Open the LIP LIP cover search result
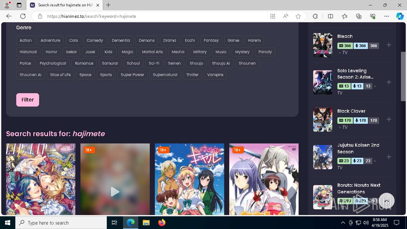This screenshot has height=229, width=407. (x=41, y=179)
